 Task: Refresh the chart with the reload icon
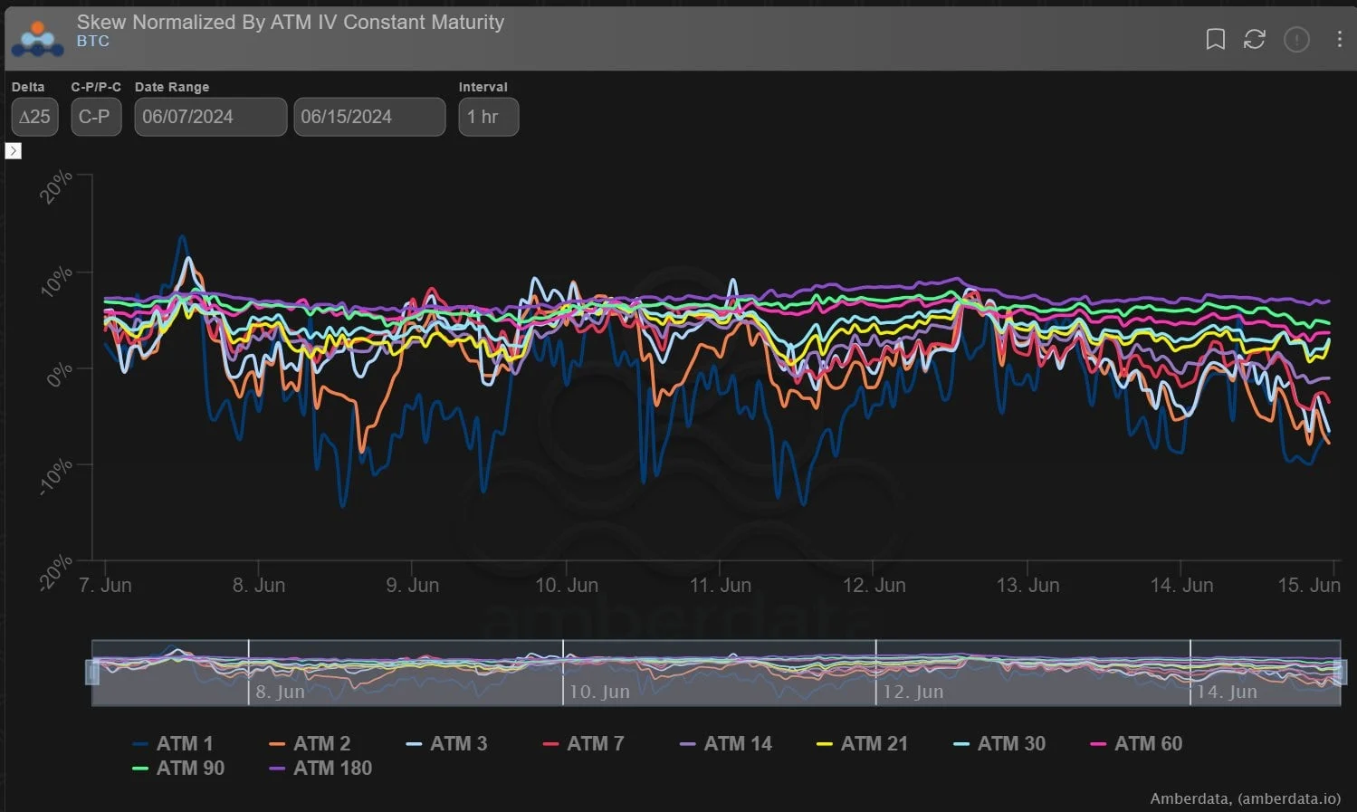pyautogui.click(x=1254, y=39)
